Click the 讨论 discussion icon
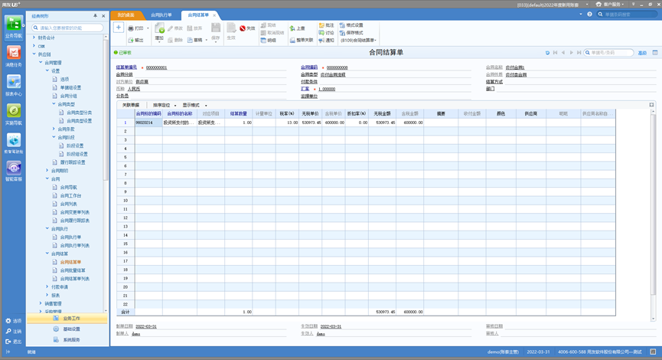662x360 pixels. 321,32
